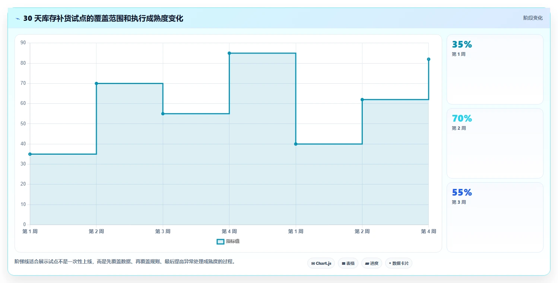Image resolution: width=558 pixels, height=283 pixels.
Task: Click the y-axis label 90
Action: [23, 43]
